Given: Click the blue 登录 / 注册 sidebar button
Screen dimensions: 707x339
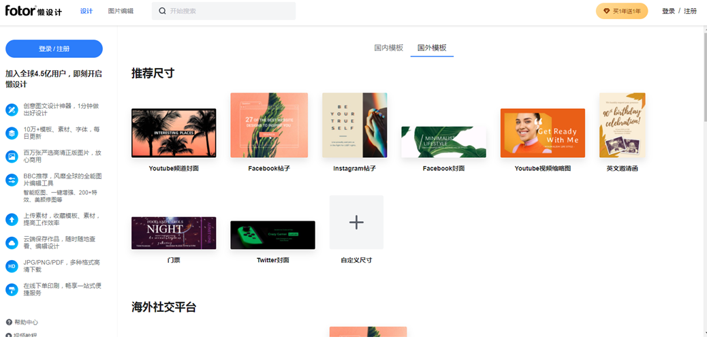Looking at the screenshot, I should [x=54, y=49].
